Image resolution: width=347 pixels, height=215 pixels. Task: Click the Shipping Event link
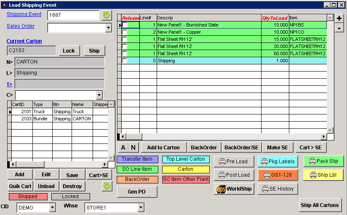pos(24,14)
